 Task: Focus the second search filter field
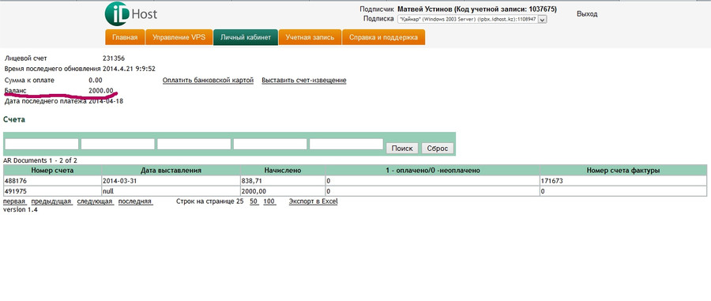tap(118, 144)
